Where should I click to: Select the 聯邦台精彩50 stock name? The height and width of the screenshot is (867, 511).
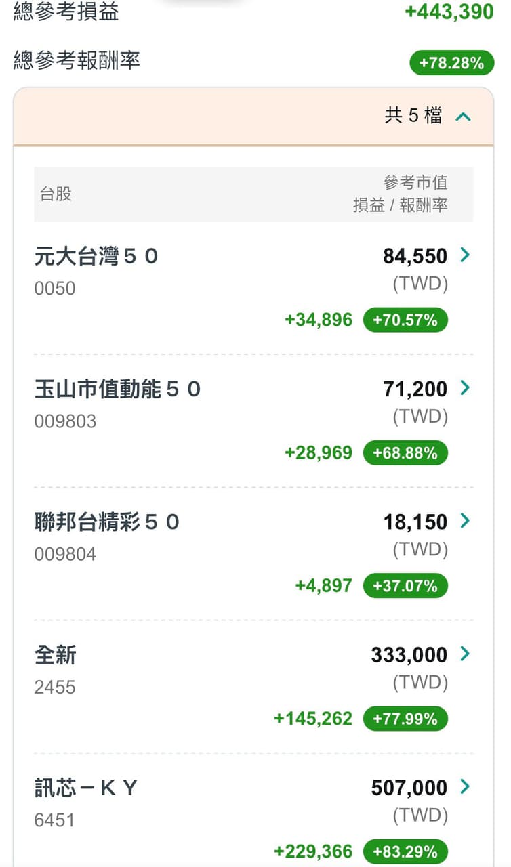pos(107,522)
